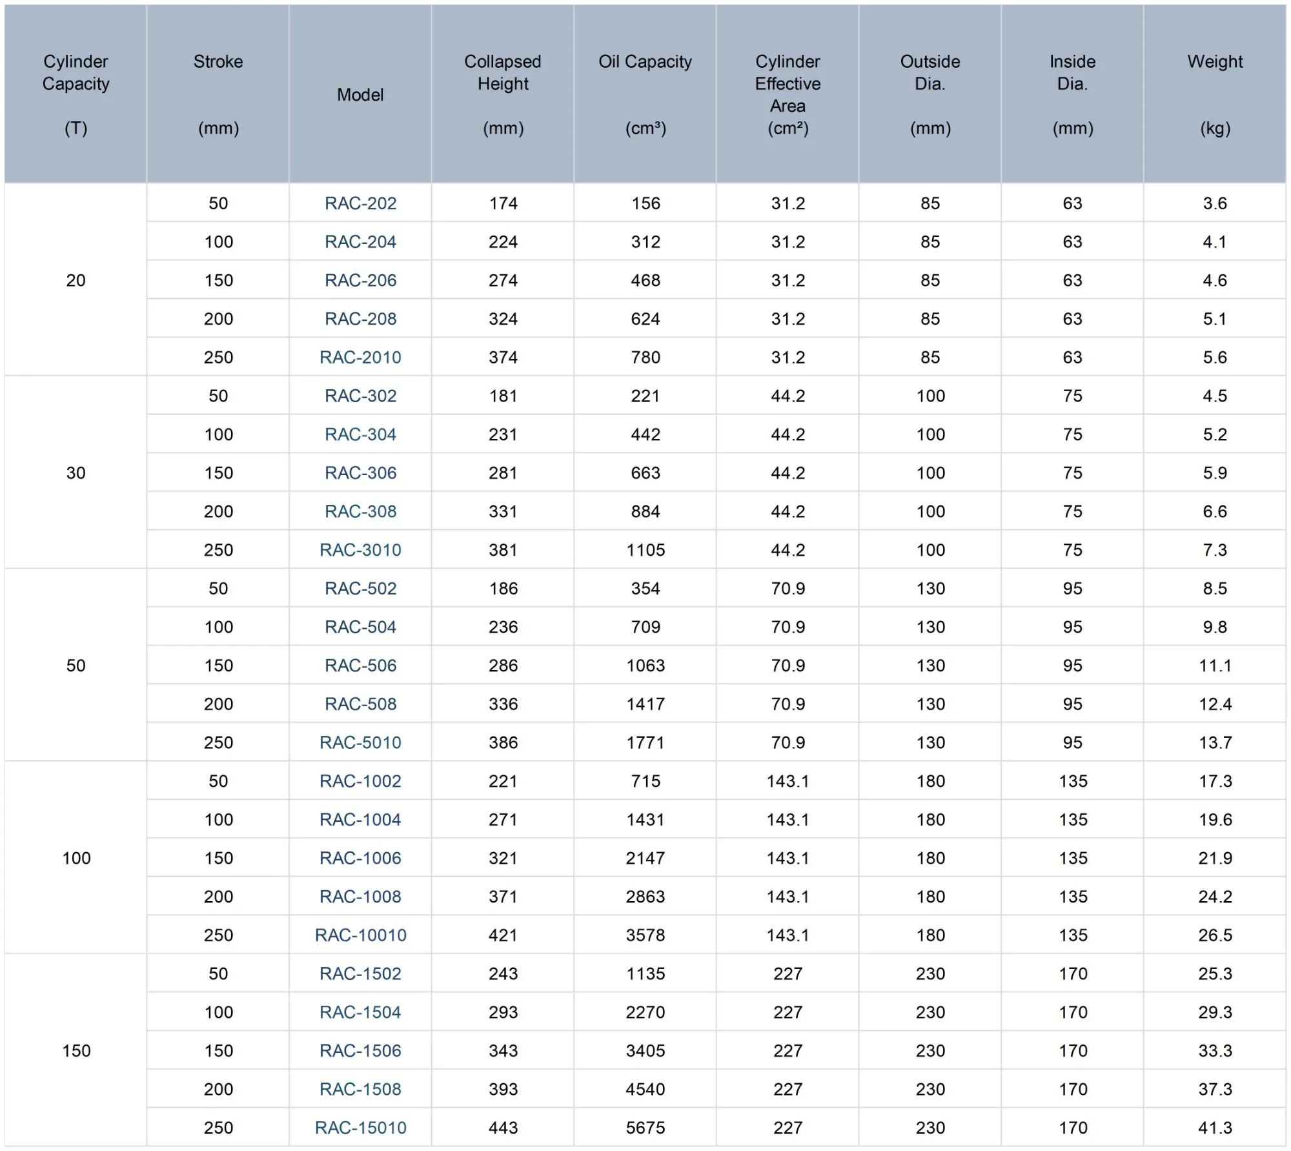Open the RAC-10010 model link
1291x1151 pixels.
(x=360, y=935)
